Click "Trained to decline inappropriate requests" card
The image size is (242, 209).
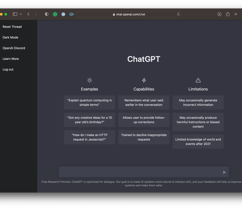(144, 137)
